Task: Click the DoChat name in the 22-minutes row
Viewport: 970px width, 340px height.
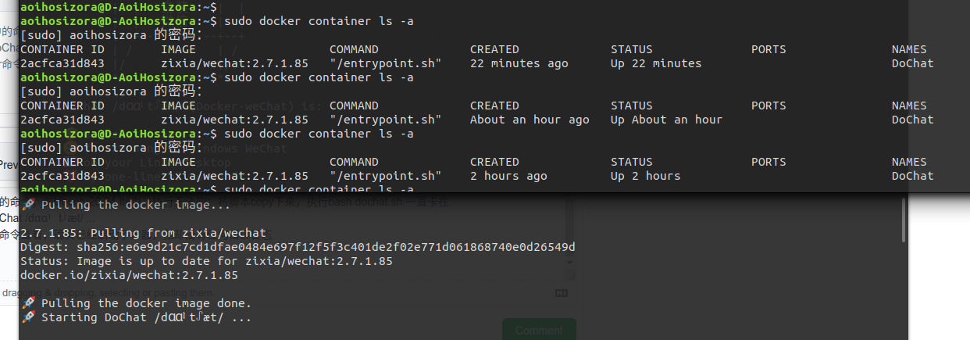Action: tap(912, 63)
